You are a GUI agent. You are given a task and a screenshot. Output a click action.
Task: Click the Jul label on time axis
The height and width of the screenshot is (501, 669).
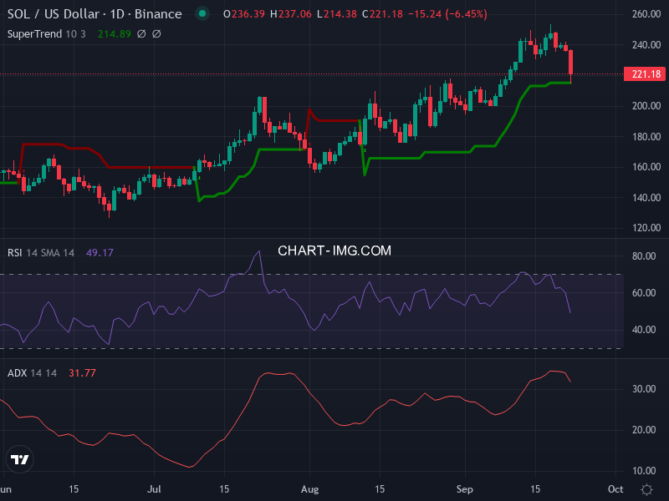pos(155,488)
